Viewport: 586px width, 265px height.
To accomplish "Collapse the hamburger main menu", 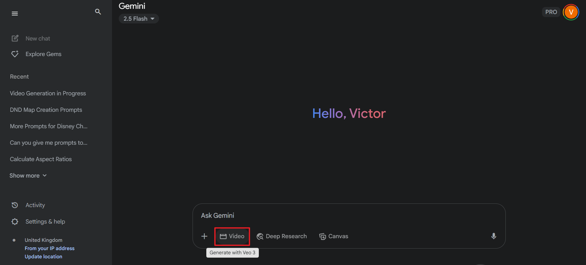I will click(15, 13).
